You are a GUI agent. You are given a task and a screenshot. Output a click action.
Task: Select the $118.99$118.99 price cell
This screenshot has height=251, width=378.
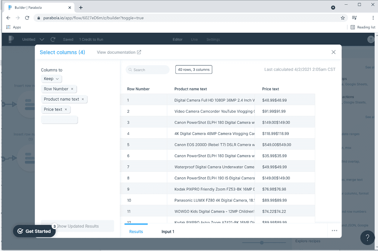coord(285,134)
